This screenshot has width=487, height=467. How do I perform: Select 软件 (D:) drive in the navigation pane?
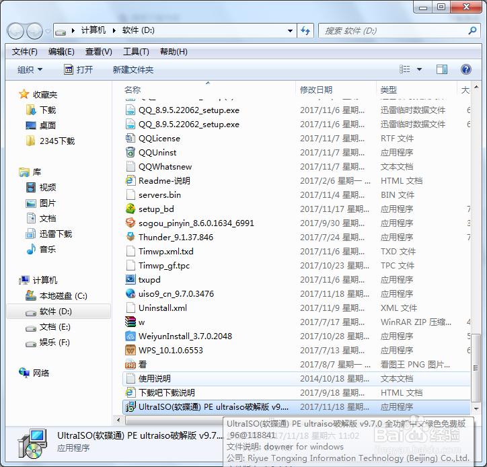[x=58, y=312]
